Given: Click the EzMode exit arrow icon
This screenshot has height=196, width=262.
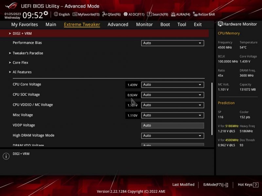Looking at the screenshot, I should 226,185.
